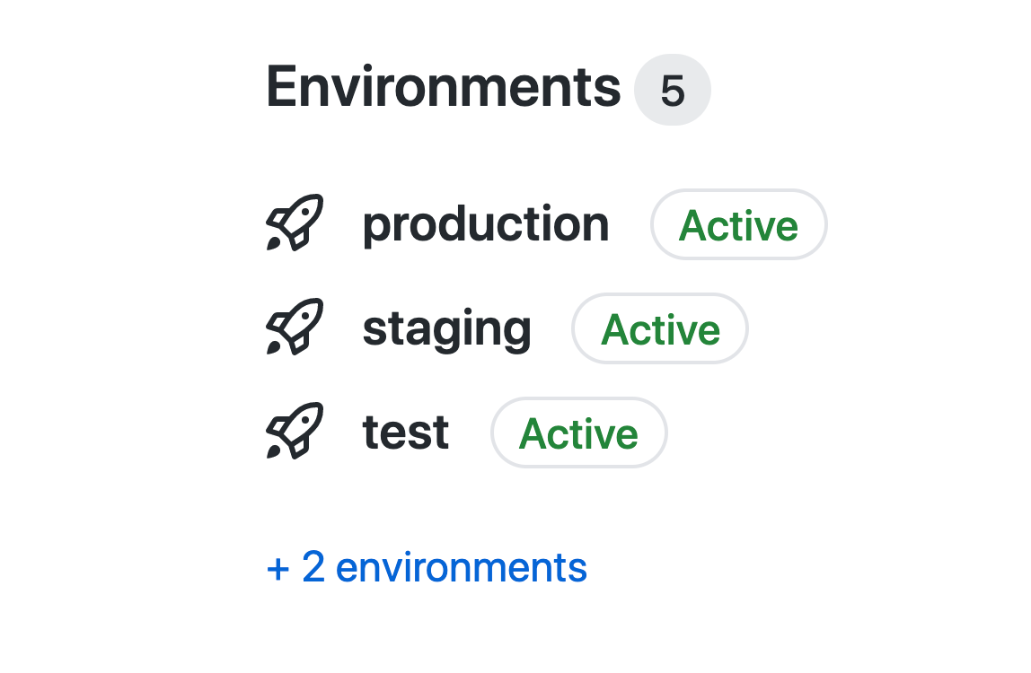Click the rocket icon beside test

[295, 431]
